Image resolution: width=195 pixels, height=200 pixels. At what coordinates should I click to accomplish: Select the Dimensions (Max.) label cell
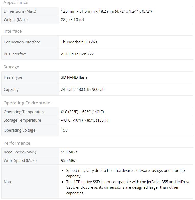[x=30, y=11]
